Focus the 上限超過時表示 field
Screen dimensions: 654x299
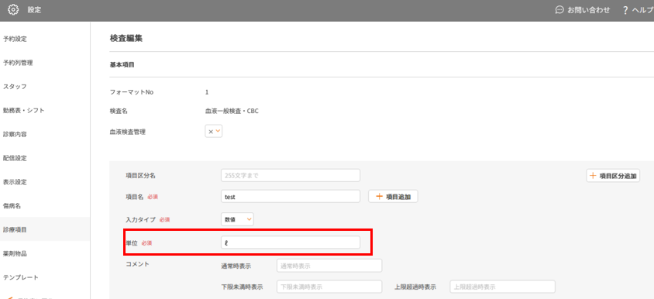point(503,287)
